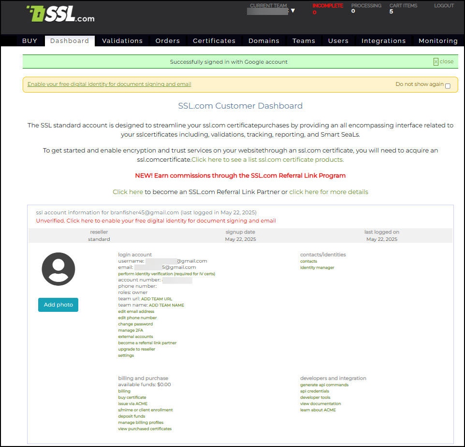Open the BUY tab
The height and width of the screenshot is (447, 465).
(x=29, y=41)
